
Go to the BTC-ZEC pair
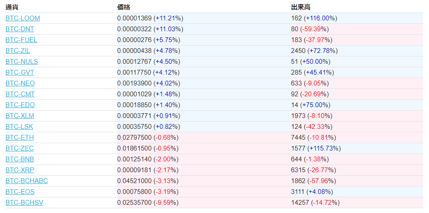tap(20, 148)
